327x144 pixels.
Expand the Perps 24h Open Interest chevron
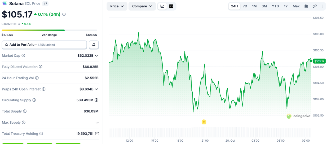coord(96,89)
